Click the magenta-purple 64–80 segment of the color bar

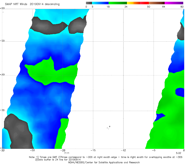click(174, 3)
